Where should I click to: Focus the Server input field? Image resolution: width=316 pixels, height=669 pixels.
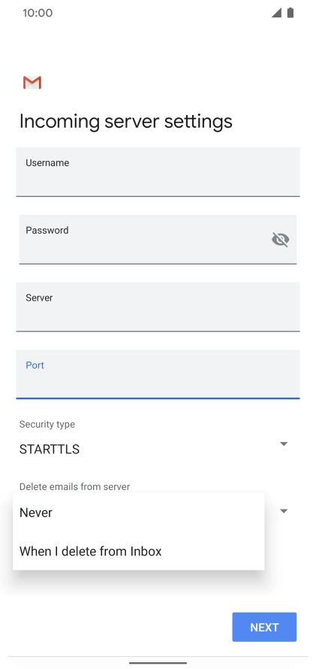pyautogui.click(x=158, y=307)
